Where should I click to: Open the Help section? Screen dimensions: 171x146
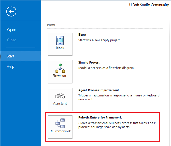point(11,66)
